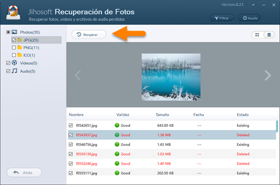Screen dimensions: 280x185
Task: Open the Filtrar filter button
Action: coord(222,18)
